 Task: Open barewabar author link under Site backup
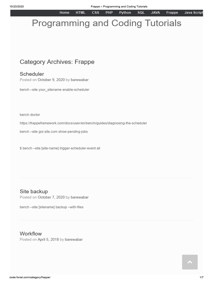pos(80,197)
